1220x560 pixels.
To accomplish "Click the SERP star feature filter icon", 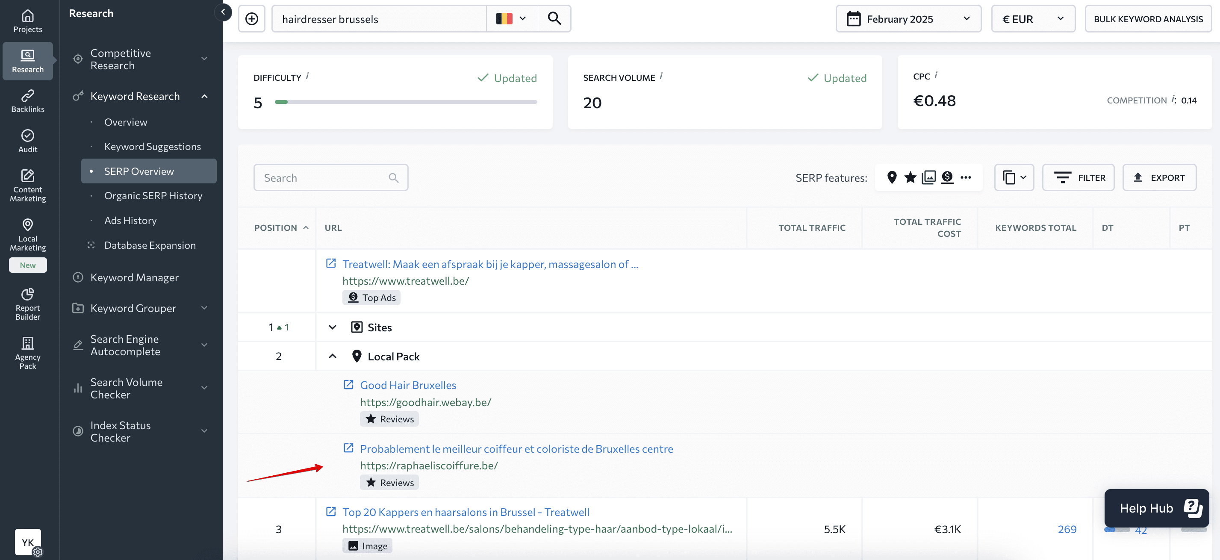I will 910,177.
